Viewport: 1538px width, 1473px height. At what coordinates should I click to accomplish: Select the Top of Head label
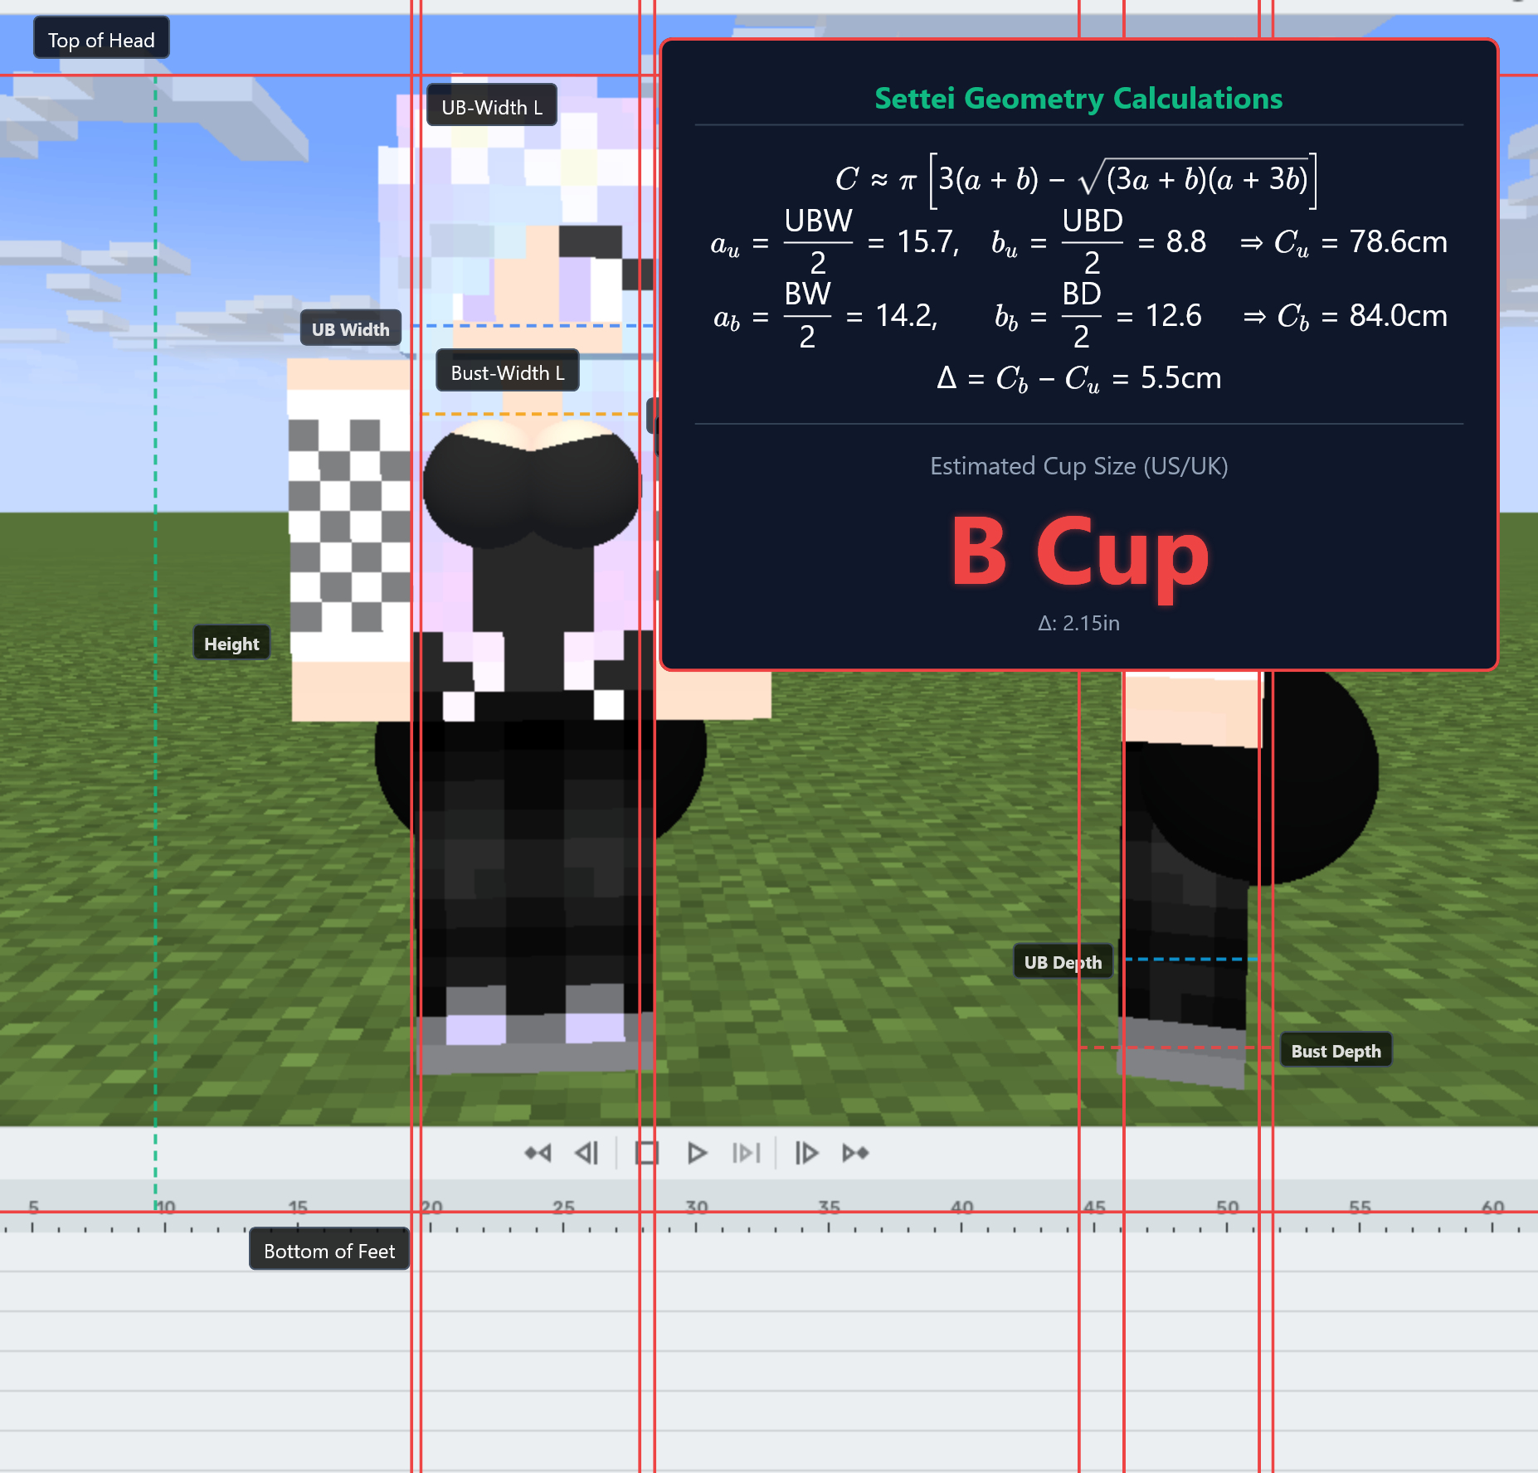101,40
